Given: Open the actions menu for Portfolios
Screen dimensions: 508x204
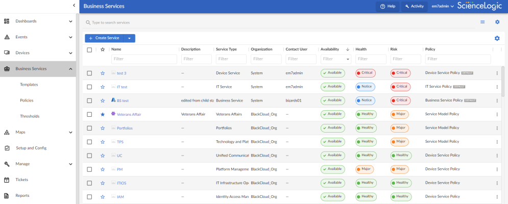Looking at the screenshot, I should pos(497,128).
